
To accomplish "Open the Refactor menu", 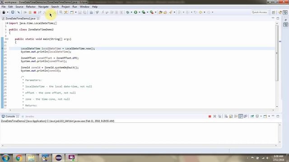I will (31, 7).
